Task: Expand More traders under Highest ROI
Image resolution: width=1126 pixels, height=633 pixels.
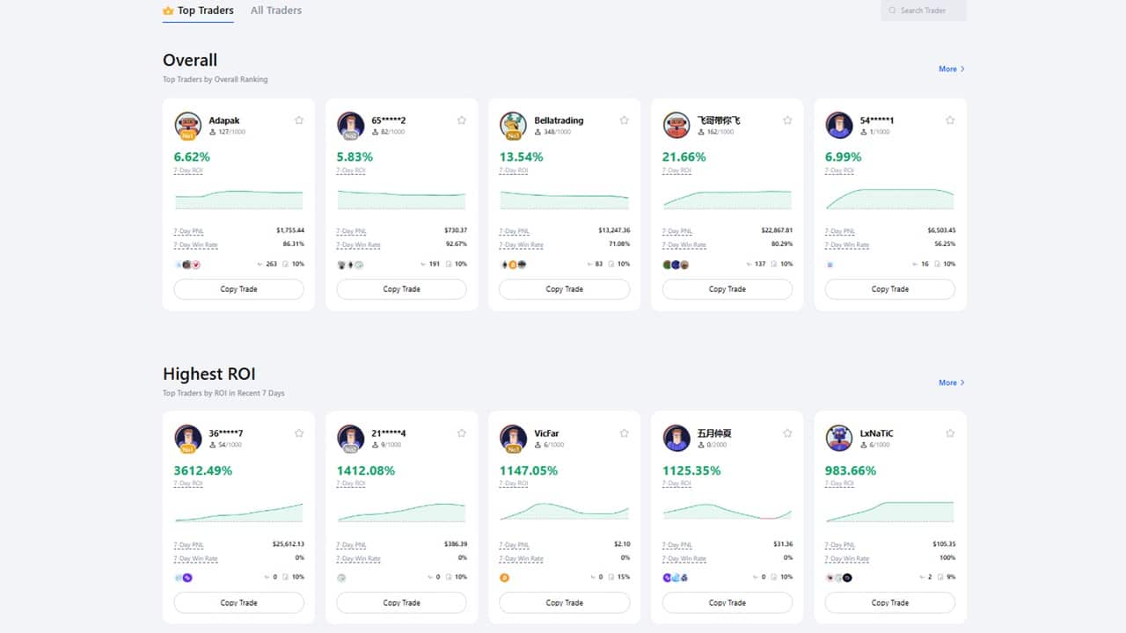Action: coord(947,382)
